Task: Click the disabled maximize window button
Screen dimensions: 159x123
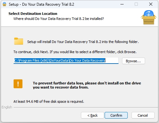Action: tap(136, 4)
